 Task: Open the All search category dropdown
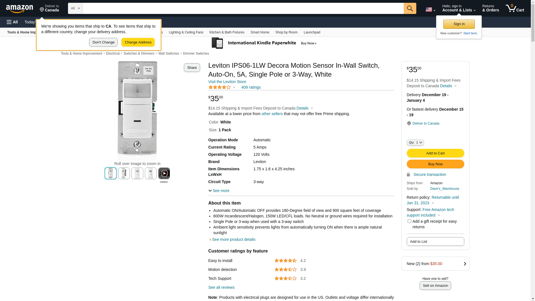pyautogui.click(x=75, y=8)
